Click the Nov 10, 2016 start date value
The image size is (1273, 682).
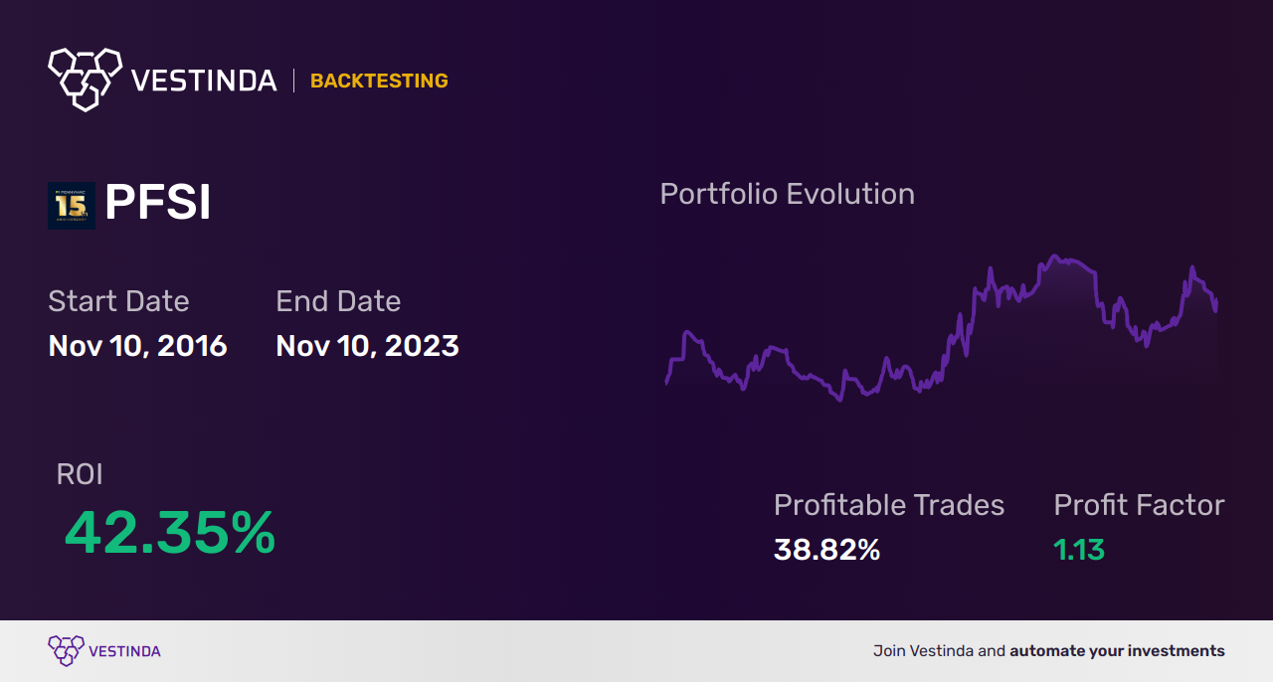[137, 346]
